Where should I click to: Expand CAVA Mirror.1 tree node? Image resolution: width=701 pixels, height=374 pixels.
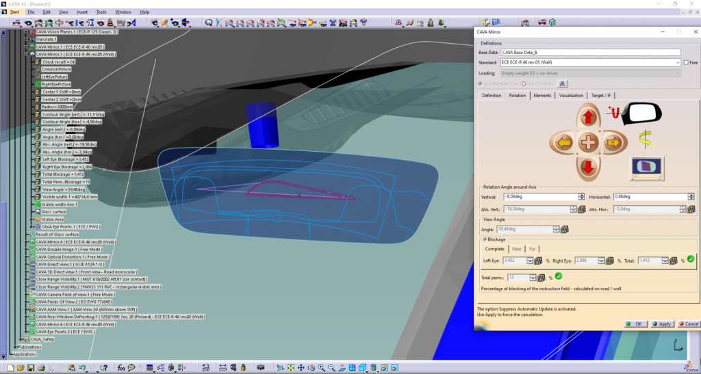click(x=26, y=47)
